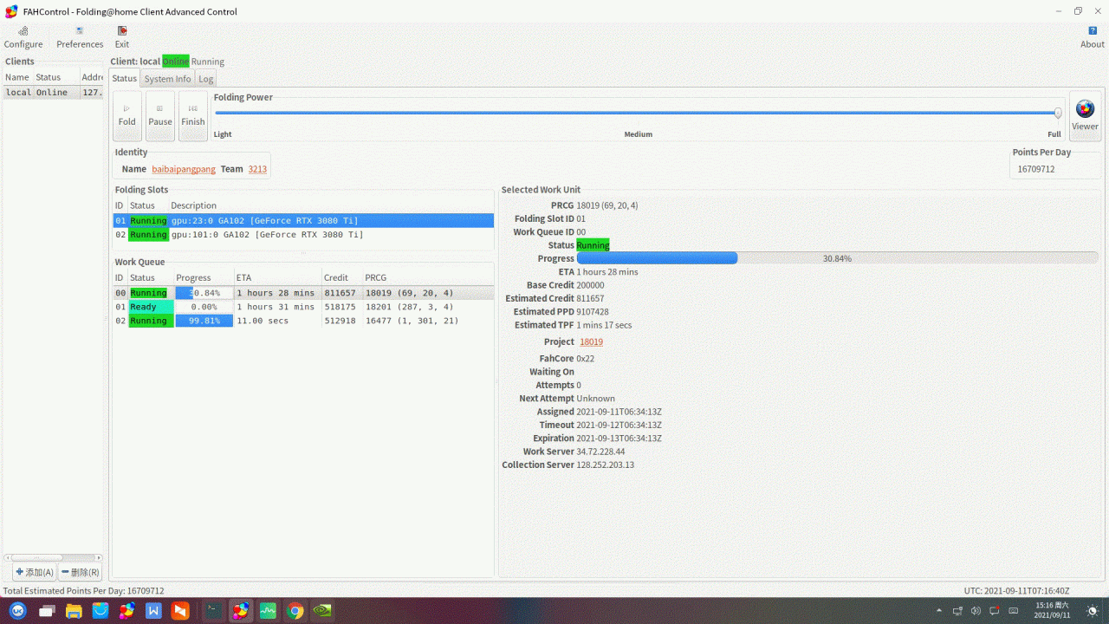Select work queue row 01 Ready
Viewport: 1109px width, 624px height.
(303, 307)
